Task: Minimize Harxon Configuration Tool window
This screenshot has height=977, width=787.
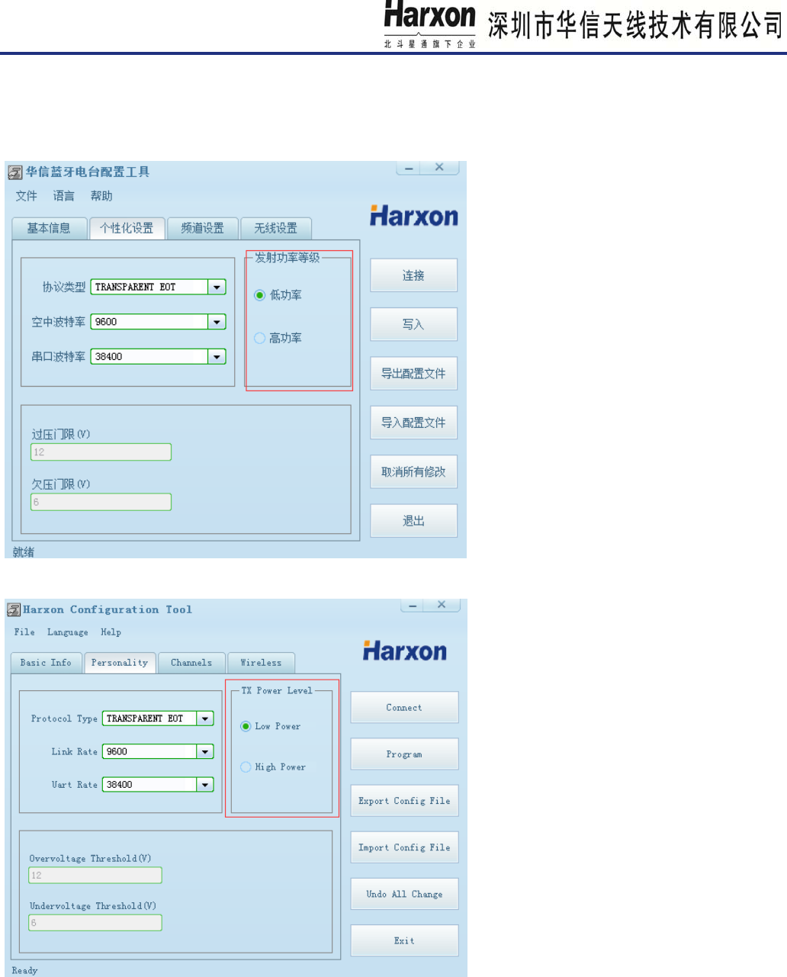Action: click(x=413, y=605)
